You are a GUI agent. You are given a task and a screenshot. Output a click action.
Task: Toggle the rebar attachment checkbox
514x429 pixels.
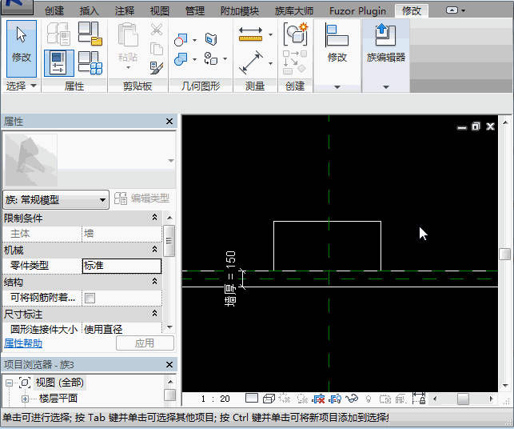(x=90, y=298)
